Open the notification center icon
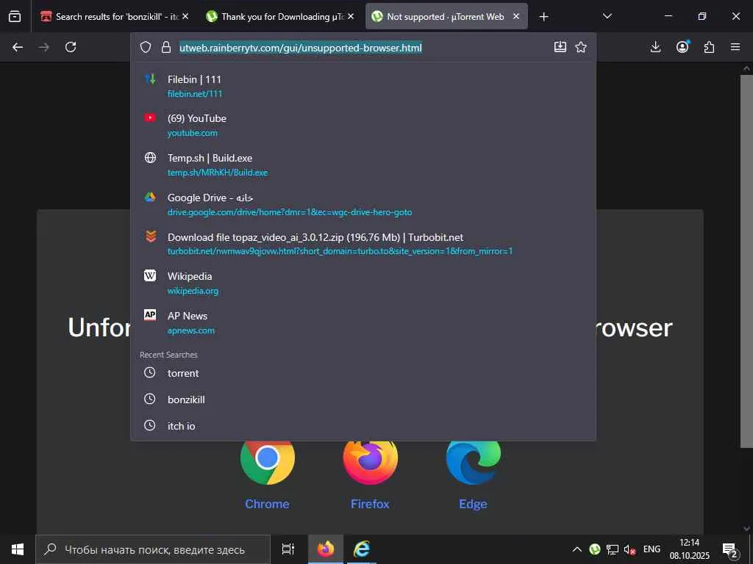 pyautogui.click(x=730, y=549)
